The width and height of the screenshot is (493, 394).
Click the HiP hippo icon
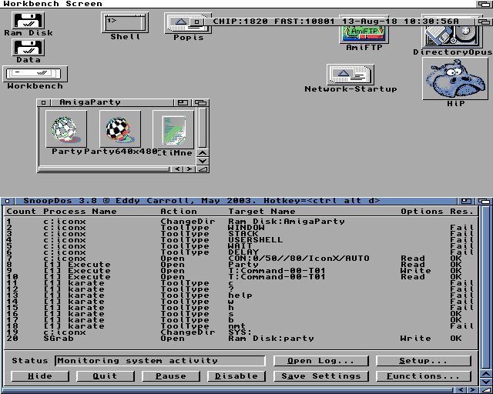pyautogui.click(x=455, y=79)
